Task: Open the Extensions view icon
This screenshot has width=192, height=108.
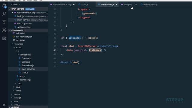Action: coord(4,38)
